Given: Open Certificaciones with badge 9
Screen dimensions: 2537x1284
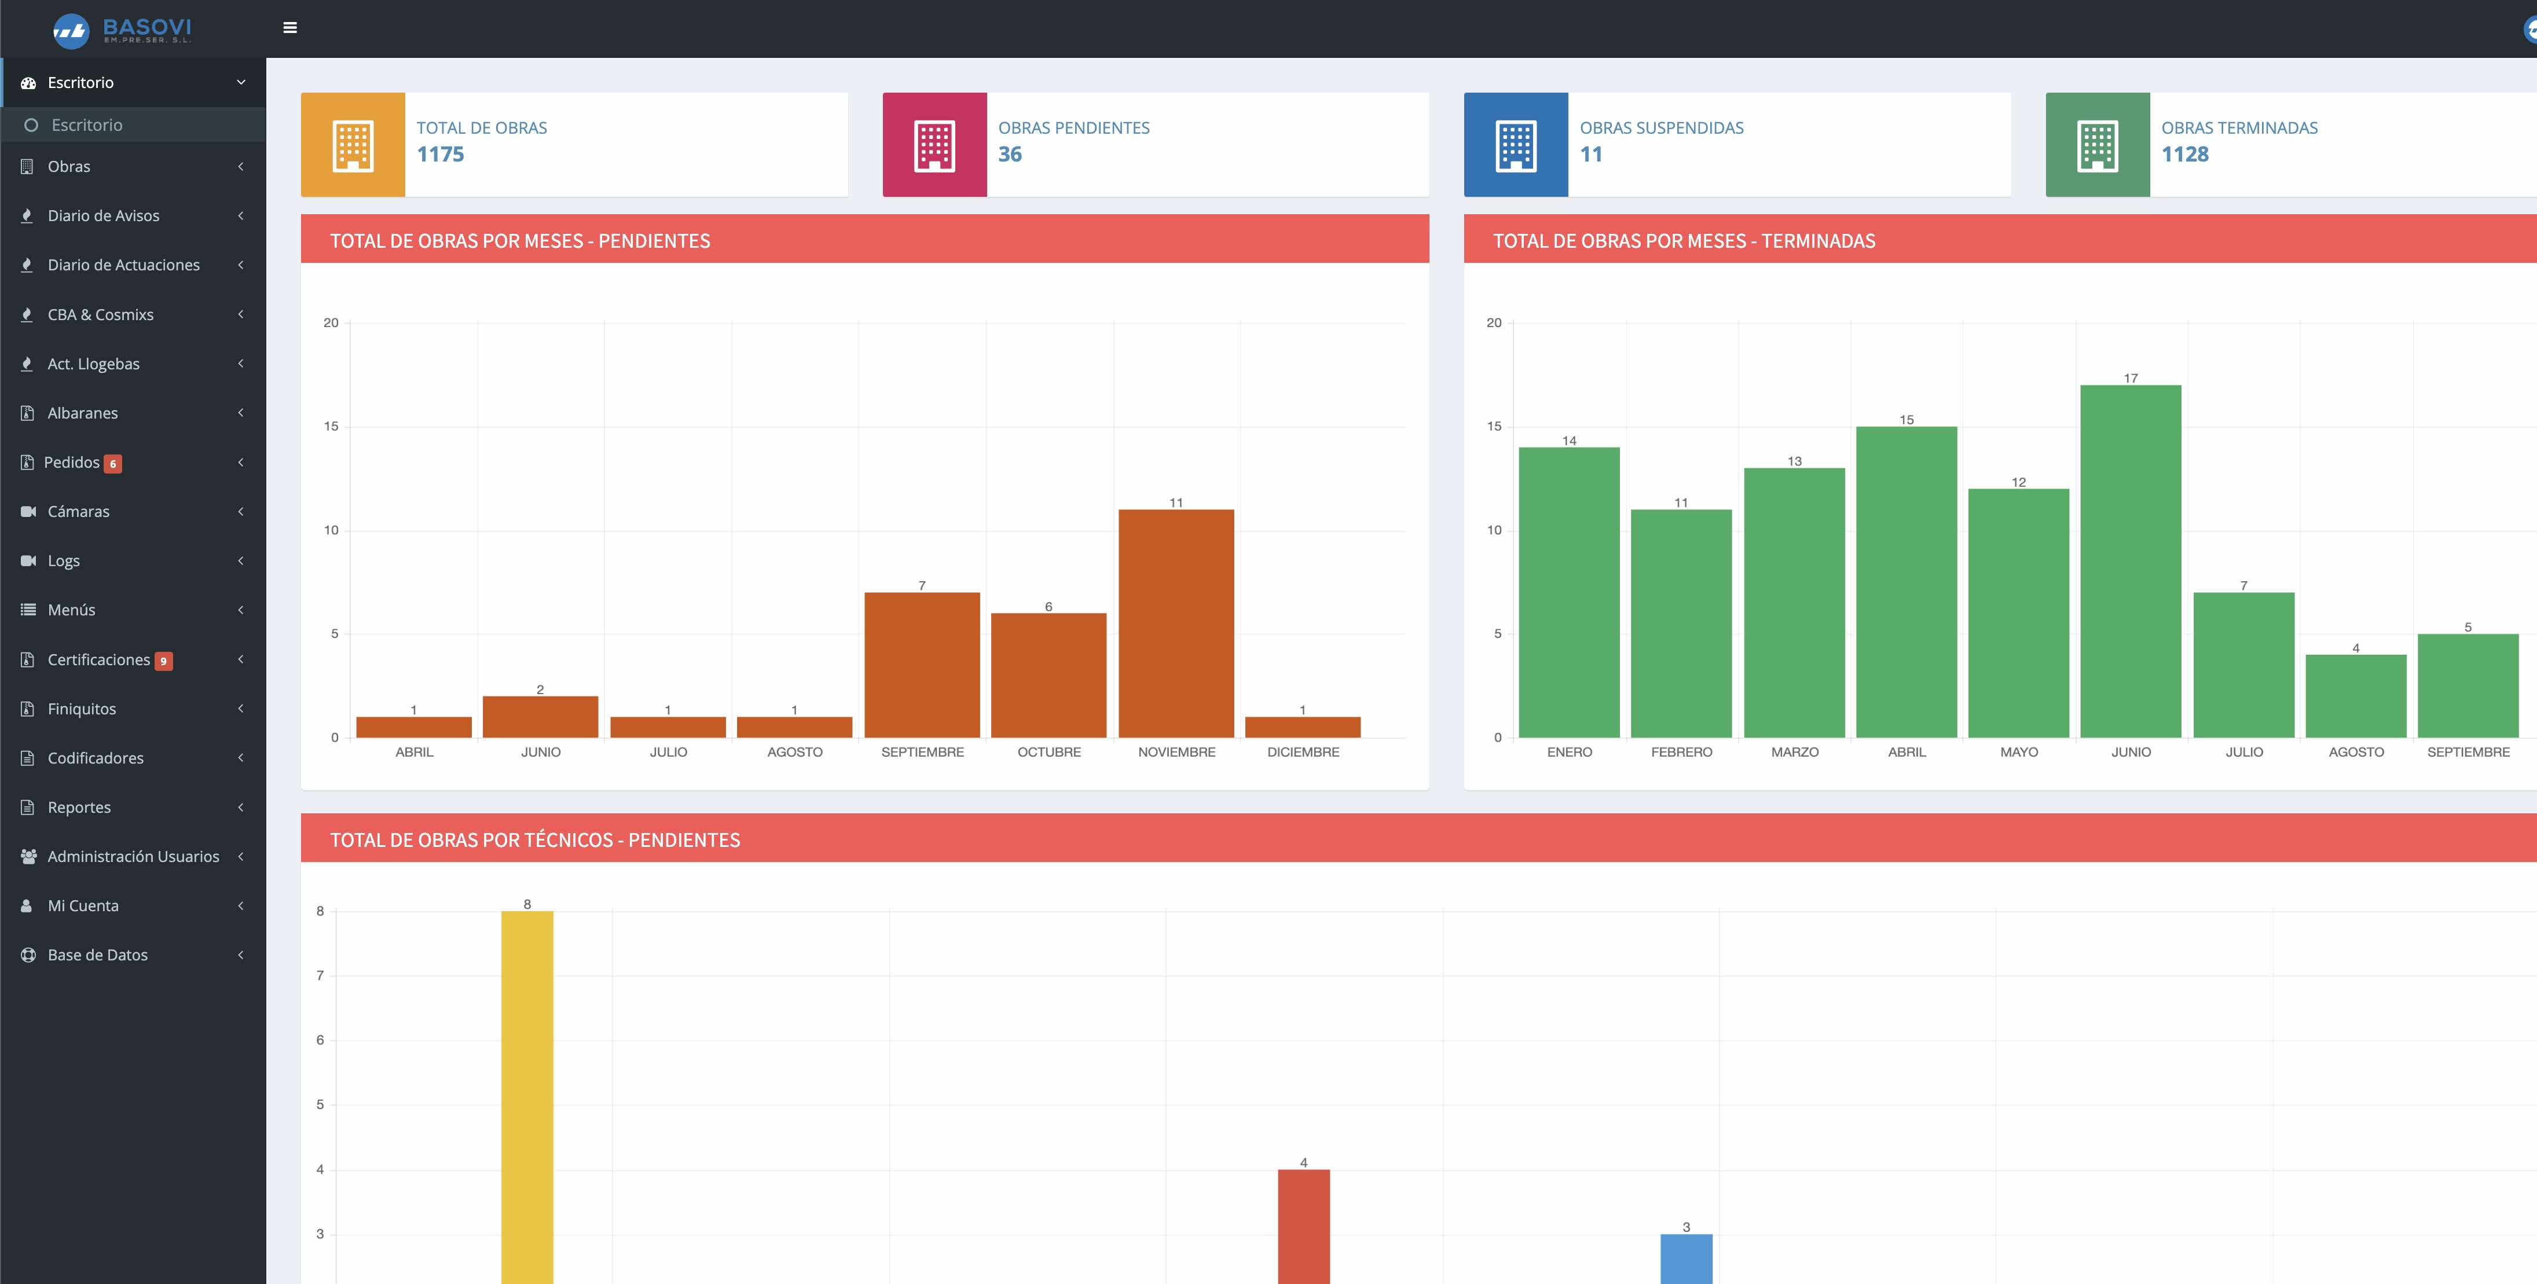Looking at the screenshot, I should (x=98, y=660).
